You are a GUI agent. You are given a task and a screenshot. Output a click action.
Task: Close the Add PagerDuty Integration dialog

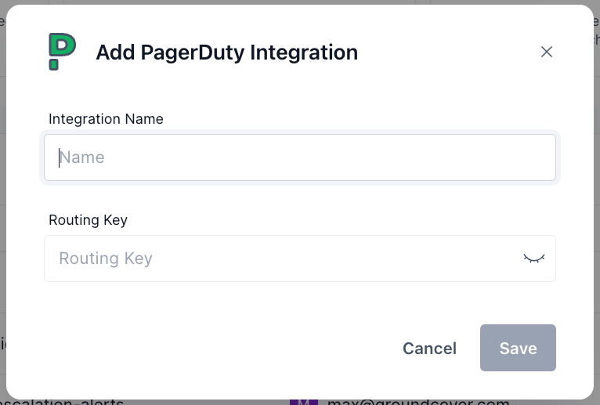tap(547, 52)
